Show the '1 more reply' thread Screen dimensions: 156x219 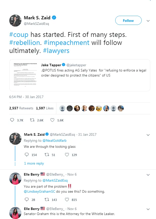(34, 163)
